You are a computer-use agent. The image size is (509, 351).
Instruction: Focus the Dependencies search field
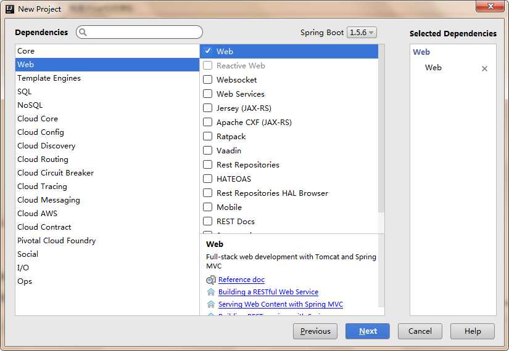139,32
